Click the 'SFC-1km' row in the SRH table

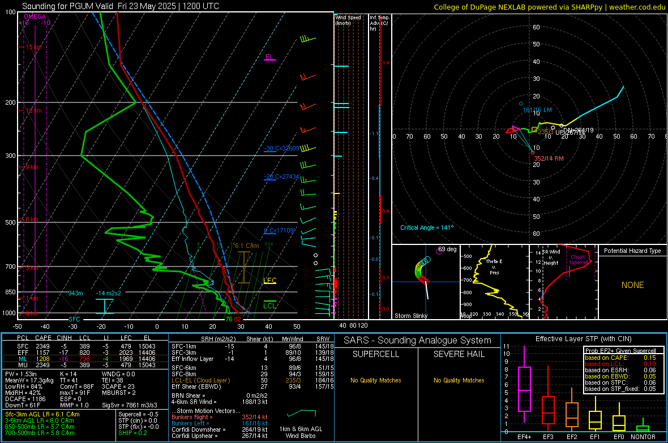[252, 346]
